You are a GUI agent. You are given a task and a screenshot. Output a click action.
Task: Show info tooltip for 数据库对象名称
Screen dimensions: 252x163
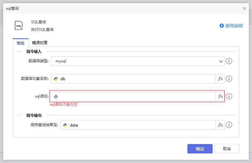(x=229, y=79)
